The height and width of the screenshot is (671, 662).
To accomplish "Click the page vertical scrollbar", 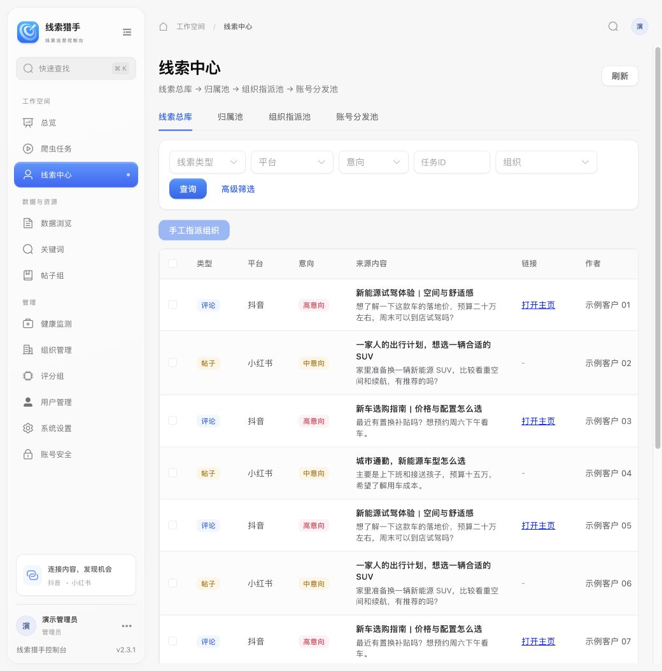I will coord(658,248).
